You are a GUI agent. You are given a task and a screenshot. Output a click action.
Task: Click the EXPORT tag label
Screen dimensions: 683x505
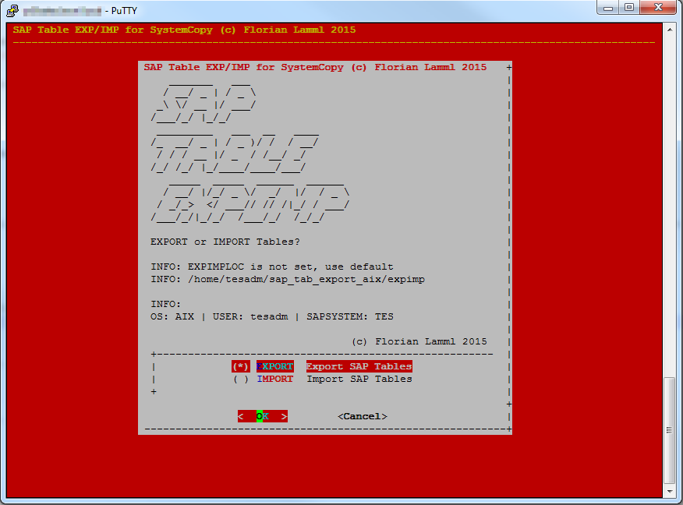click(x=275, y=366)
